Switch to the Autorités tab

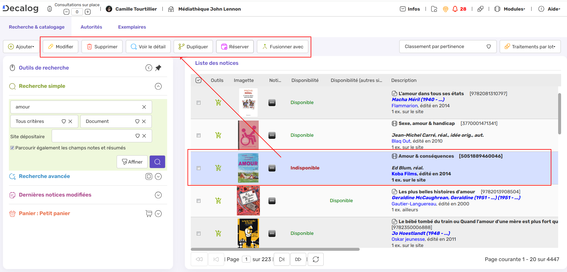91,27
